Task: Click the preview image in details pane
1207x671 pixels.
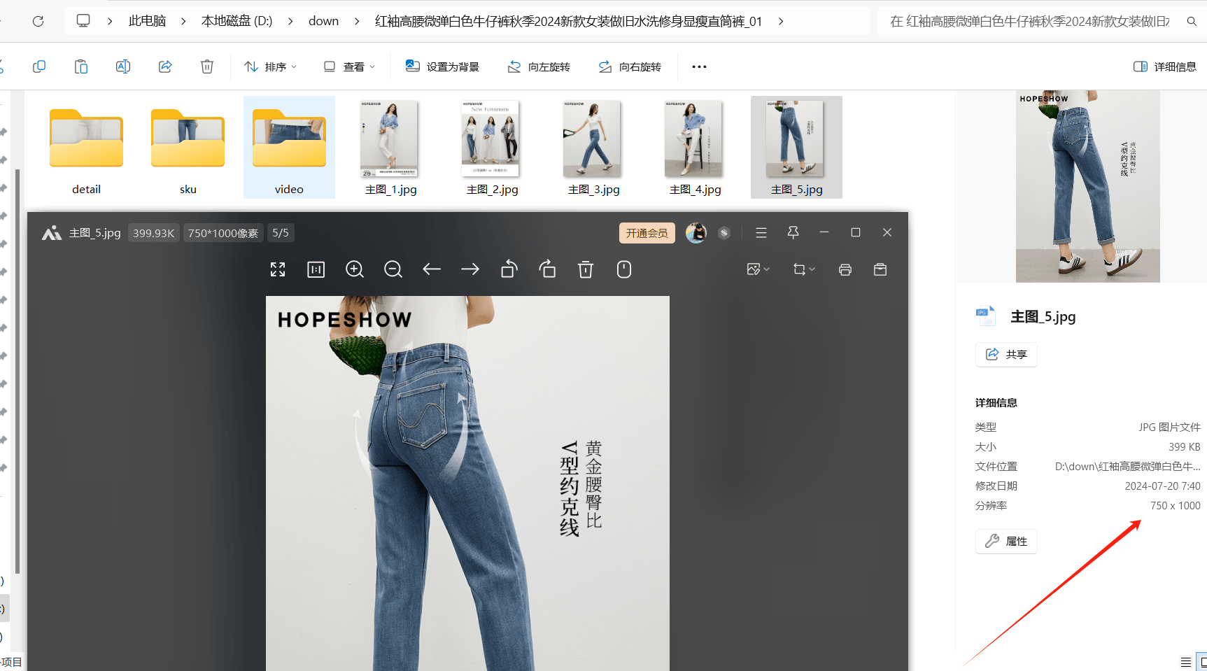Action: (x=1087, y=186)
